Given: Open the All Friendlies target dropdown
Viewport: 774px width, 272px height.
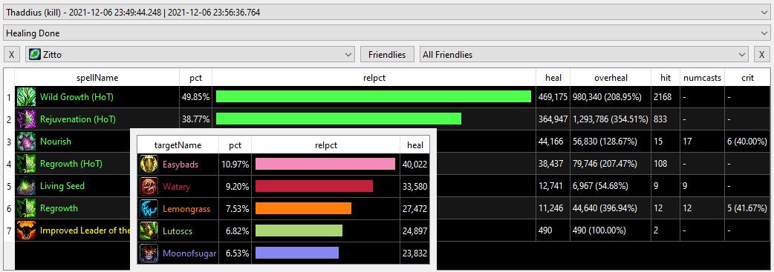Looking at the screenshot, I should tap(584, 54).
